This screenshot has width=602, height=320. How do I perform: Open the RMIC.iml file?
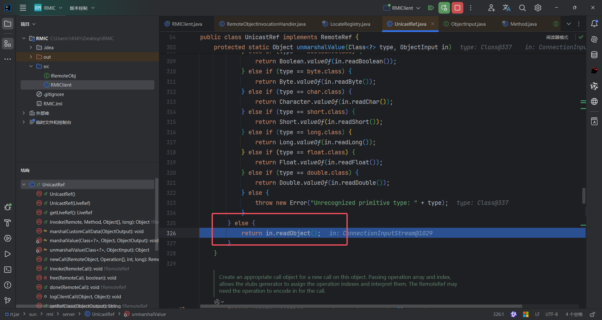(x=53, y=104)
